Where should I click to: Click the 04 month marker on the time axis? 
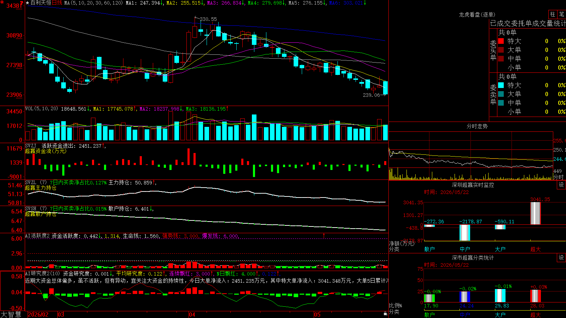[x=192, y=314]
